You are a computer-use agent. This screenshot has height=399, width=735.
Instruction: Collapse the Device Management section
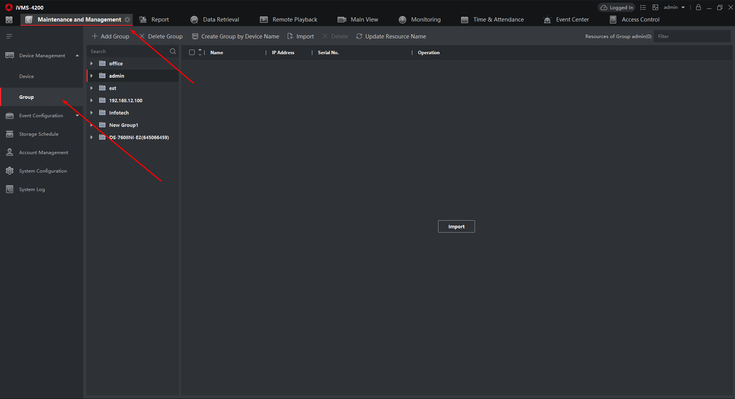point(77,56)
